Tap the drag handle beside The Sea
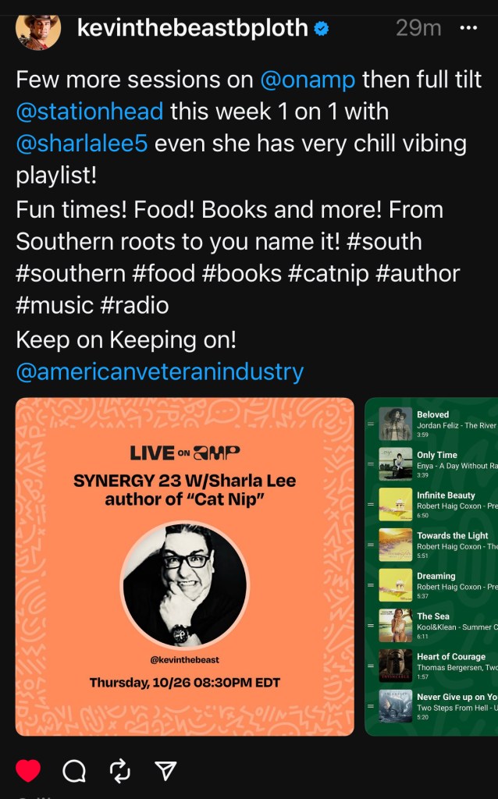This screenshot has height=799, width=498. (x=371, y=626)
